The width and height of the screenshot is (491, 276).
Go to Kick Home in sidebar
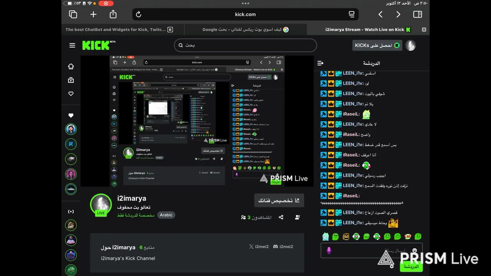click(71, 66)
